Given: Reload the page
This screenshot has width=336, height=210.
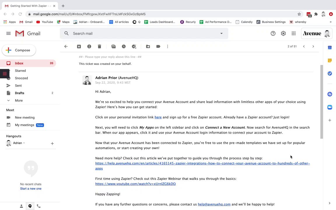Looking at the screenshot, I should click(20, 14).
